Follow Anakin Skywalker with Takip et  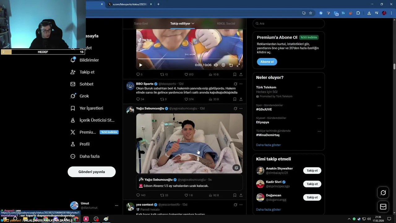[312, 171]
